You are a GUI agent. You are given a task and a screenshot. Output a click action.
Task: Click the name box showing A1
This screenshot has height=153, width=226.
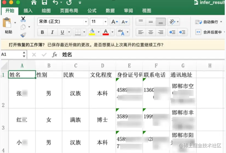pyautogui.click(x=11, y=54)
